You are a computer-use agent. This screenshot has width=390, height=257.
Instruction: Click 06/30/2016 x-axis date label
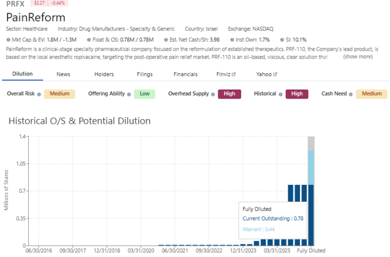coord(39,250)
